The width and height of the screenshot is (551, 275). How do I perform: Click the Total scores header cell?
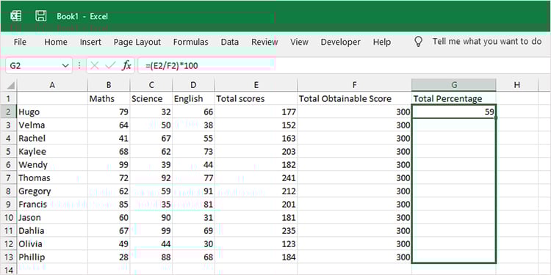(256, 98)
